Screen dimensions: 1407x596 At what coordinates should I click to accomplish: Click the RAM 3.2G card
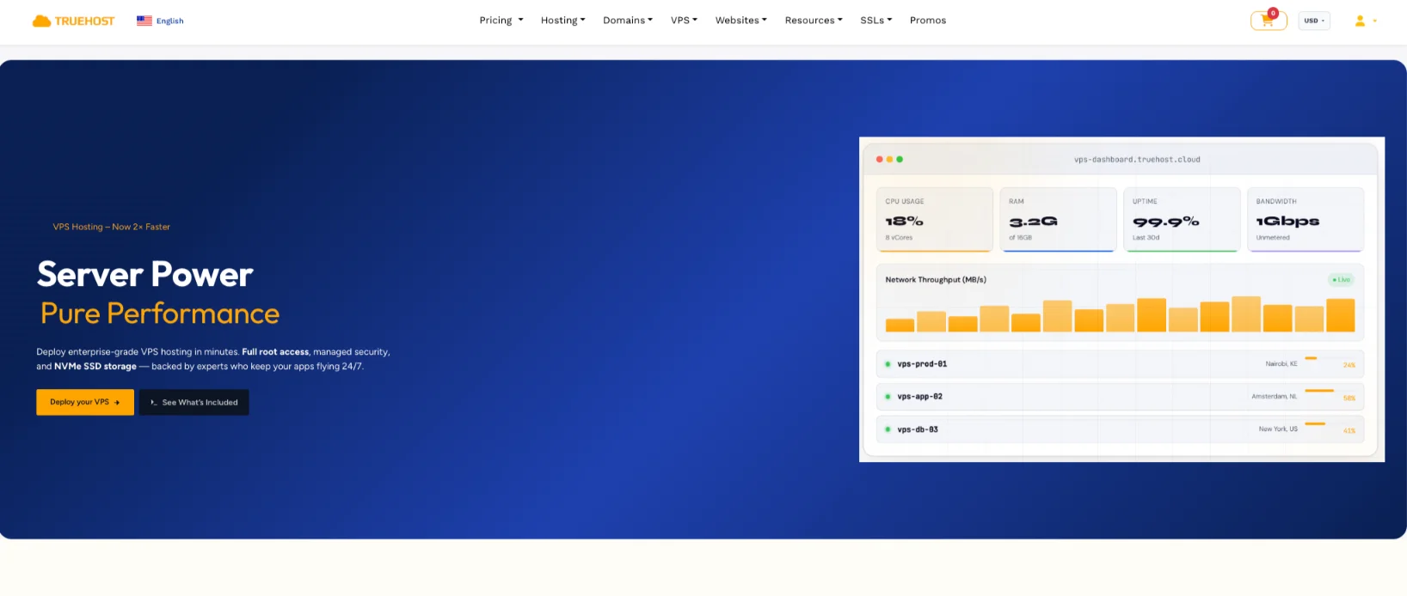(x=1058, y=220)
